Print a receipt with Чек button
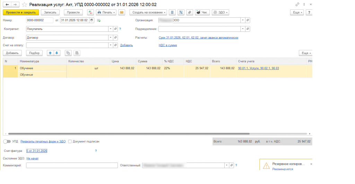 coord(202,12)
